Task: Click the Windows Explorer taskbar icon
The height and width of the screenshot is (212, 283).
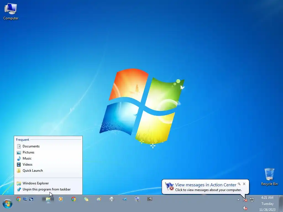Action: point(48,199)
